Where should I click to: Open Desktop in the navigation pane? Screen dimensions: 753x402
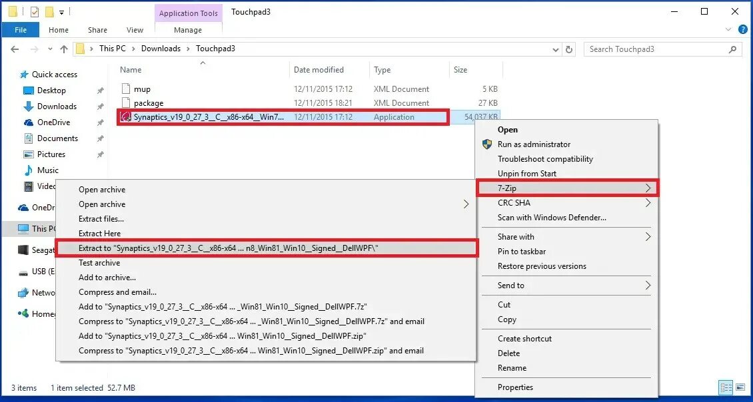(x=51, y=91)
